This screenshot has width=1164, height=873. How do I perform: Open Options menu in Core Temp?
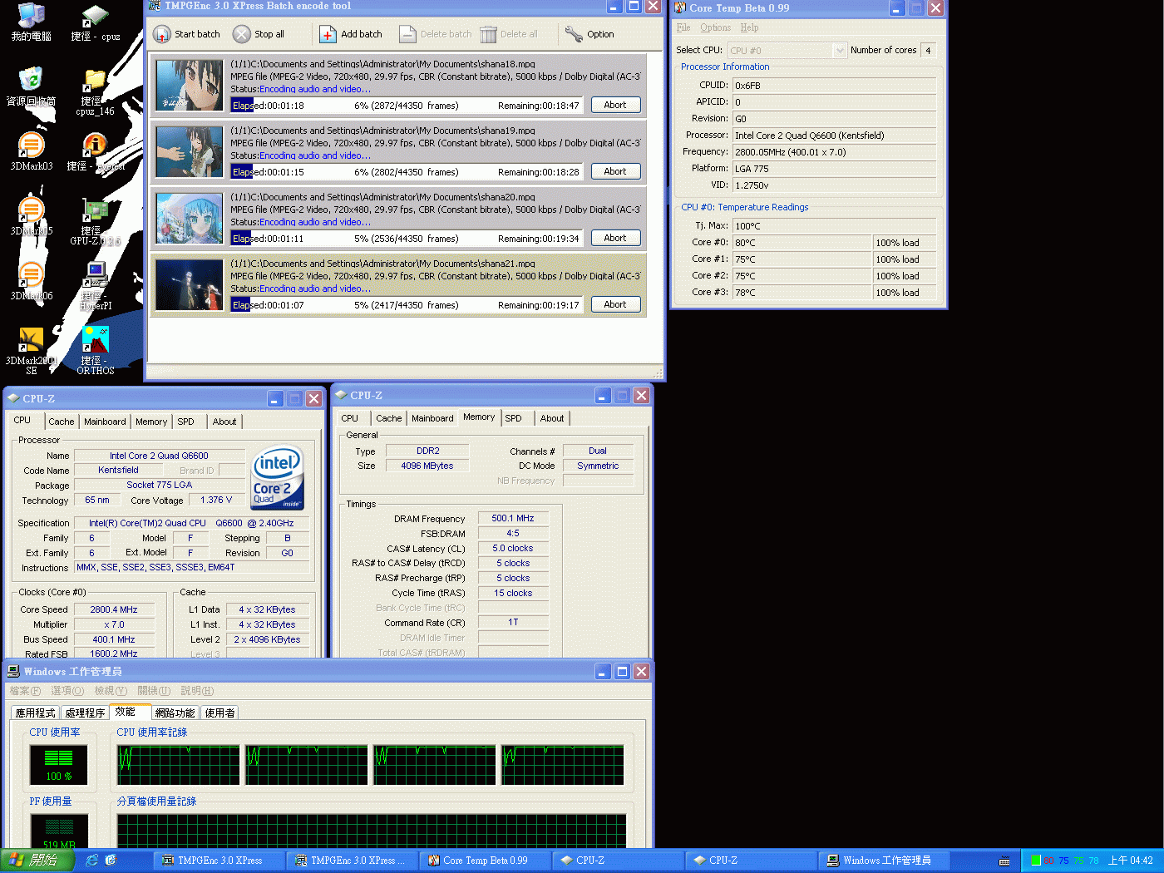click(x=715, y=27)
